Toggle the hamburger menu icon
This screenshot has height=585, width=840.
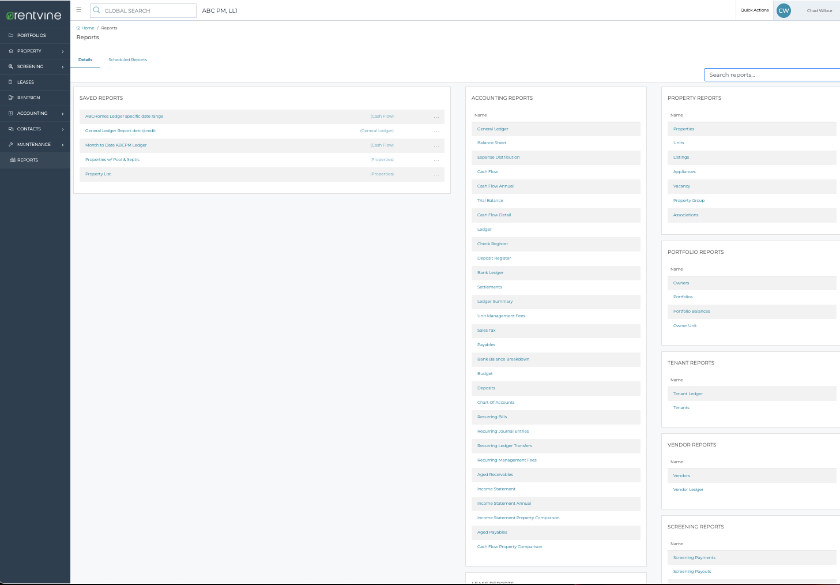tap(79, 10)
